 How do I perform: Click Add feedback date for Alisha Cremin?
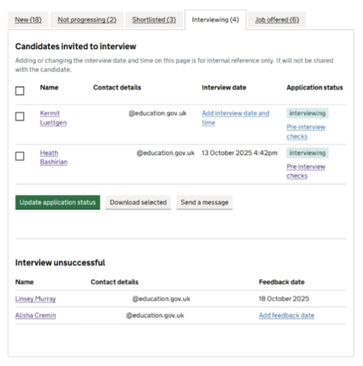[286, 316]
